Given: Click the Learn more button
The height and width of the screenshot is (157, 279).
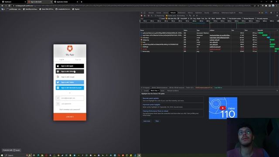Looking at the screenshot, I should tap(146, 121).
